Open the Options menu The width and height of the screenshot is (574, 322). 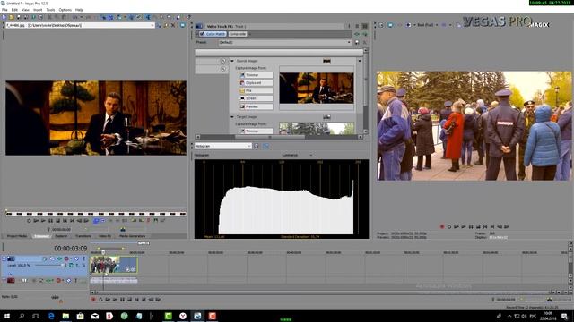tap(65, 10)
